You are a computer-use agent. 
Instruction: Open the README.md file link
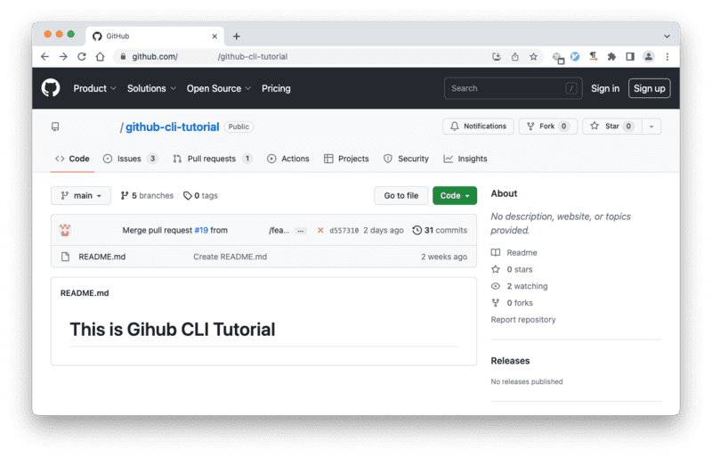pos(102,257)
